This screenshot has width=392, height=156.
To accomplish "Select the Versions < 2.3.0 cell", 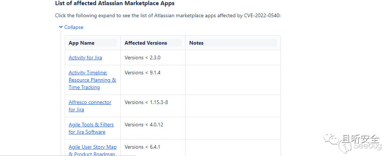I will [x=142, y=57].
